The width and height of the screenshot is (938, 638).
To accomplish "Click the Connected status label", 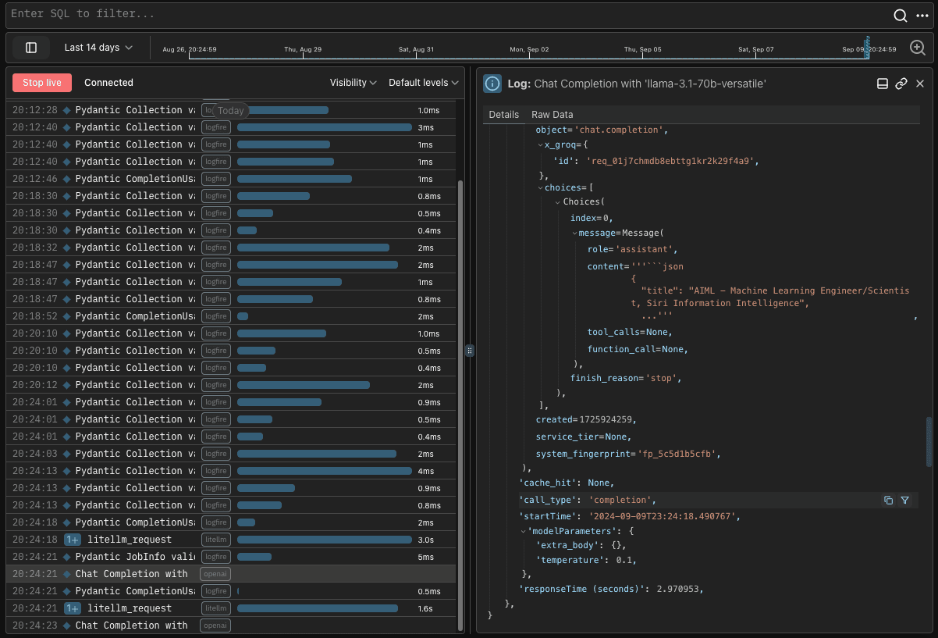I will pos(108,83).
